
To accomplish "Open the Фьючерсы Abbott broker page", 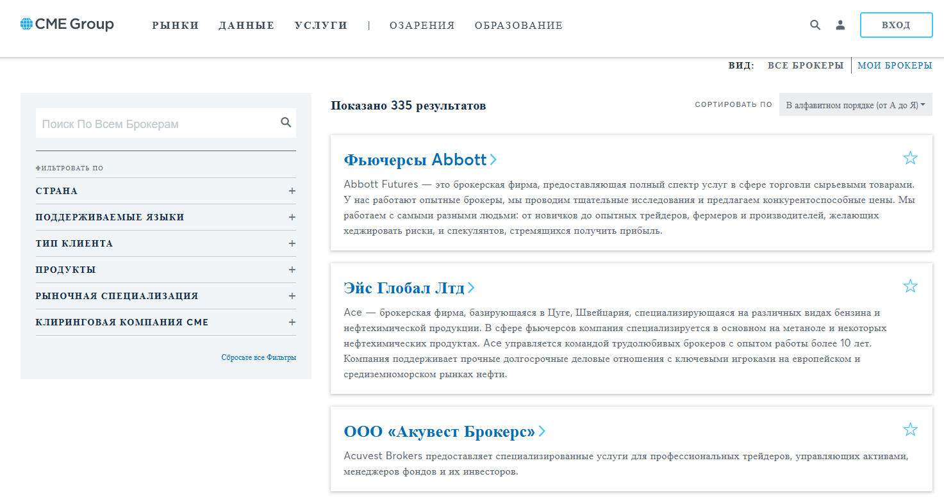I will [420, 159].
